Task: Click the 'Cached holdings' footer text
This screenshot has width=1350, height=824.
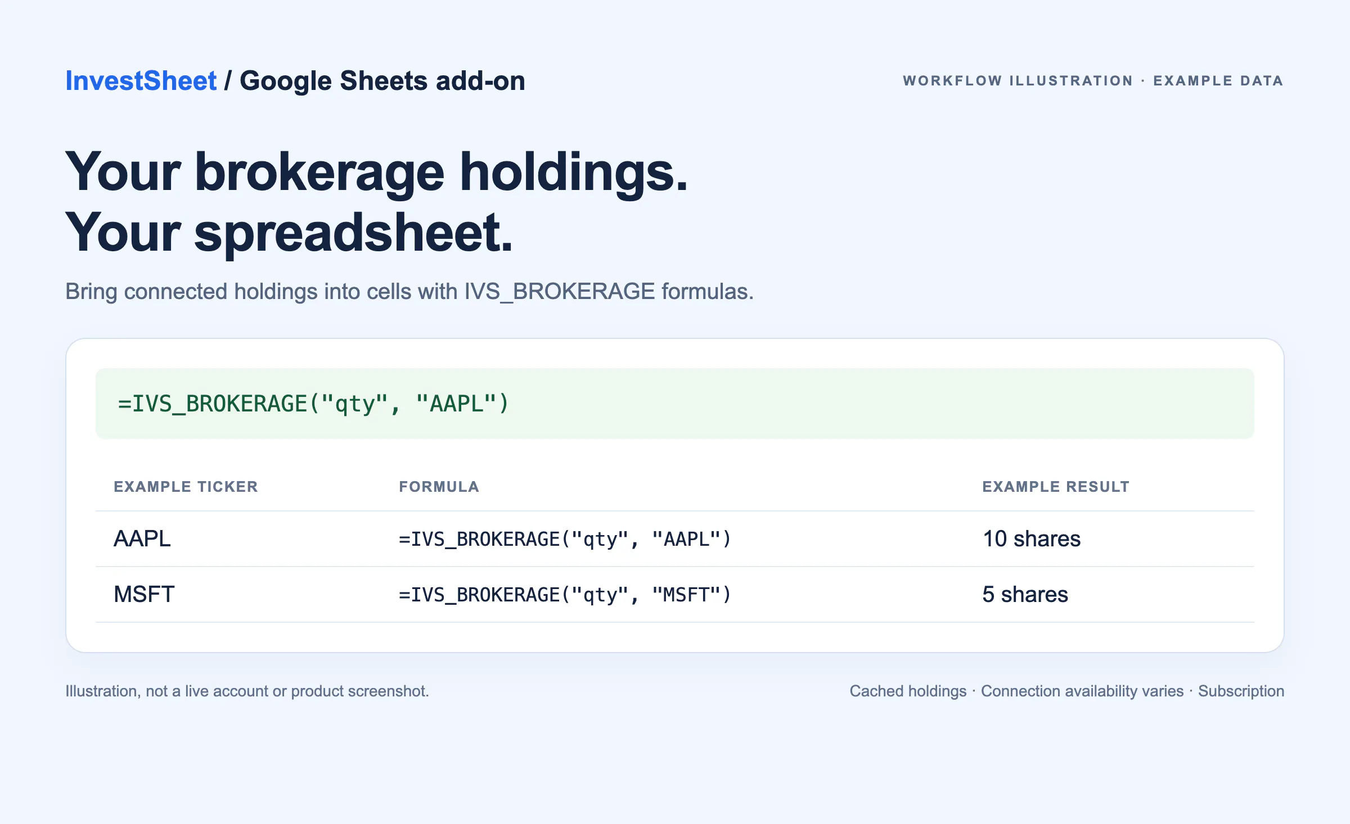Action: pos(908,691)
